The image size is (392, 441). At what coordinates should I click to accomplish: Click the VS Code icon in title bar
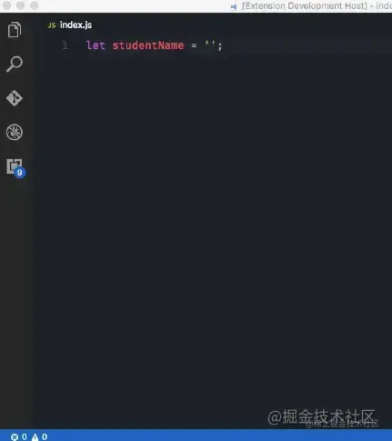tap(234, 6)
